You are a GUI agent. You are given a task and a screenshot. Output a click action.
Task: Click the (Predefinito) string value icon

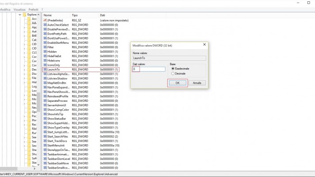coord(45,20)
